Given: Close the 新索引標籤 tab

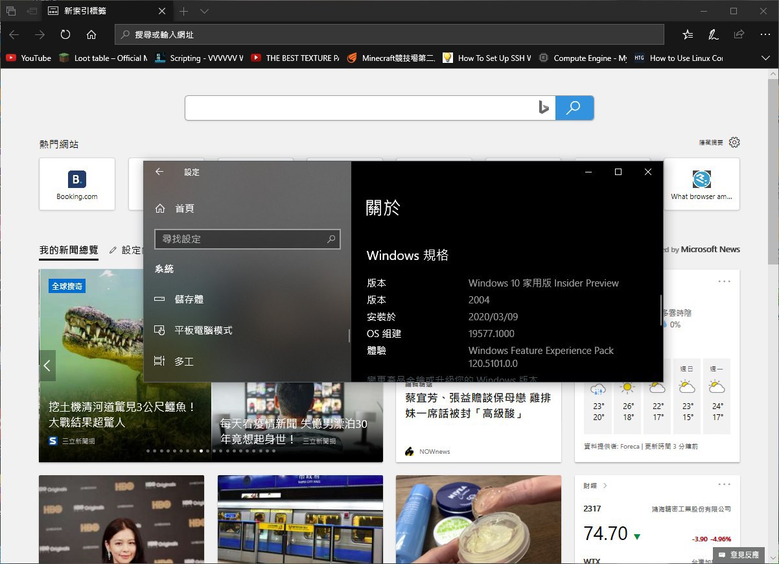Looking at the screenshot, I should pyautogui.click(x=162, y=11).
